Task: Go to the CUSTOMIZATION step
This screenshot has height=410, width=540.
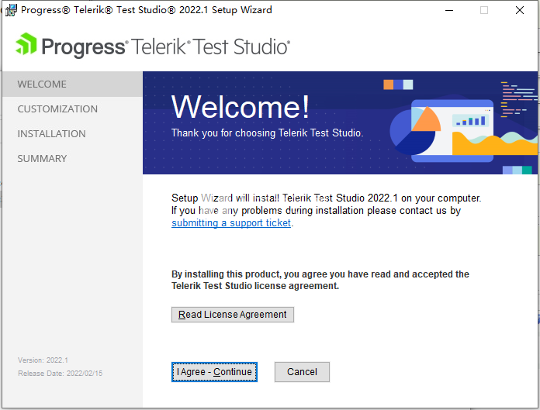Action: pos(57,109)
